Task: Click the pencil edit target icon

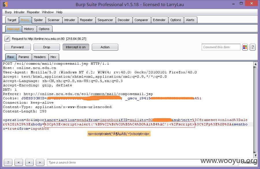Action: click(x=7, y=39)
